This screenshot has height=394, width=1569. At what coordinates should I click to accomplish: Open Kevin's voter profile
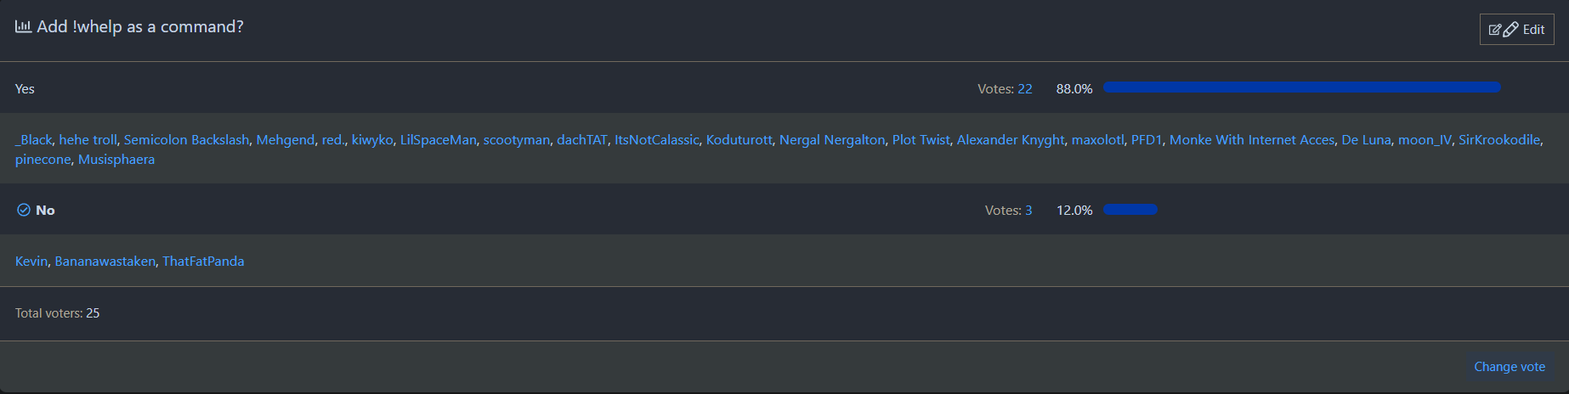click(x=31, y=262)
